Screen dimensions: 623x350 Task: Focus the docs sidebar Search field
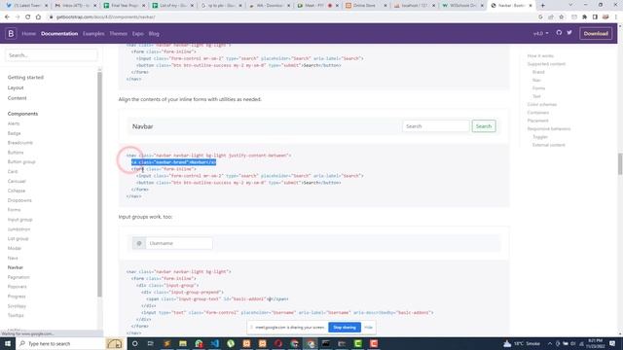pos(52,55)
